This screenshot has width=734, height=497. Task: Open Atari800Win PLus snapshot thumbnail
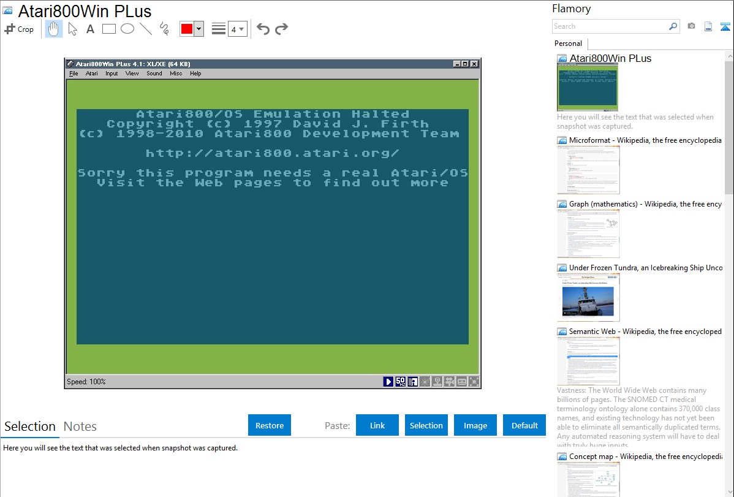[x=588, y=88]
